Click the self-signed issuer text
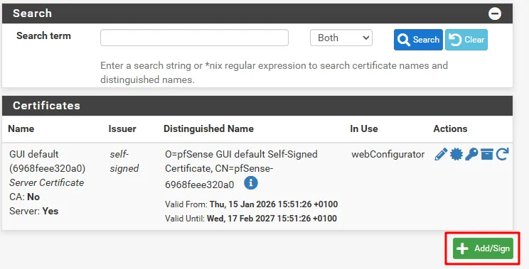This screenshot has height=269, width=529. (124, 161)
